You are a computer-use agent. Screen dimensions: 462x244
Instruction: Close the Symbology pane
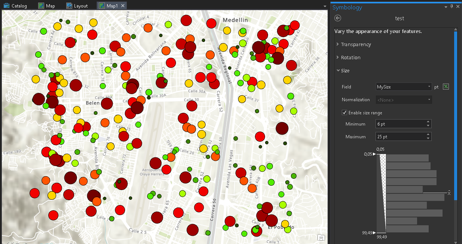[458, 7]
